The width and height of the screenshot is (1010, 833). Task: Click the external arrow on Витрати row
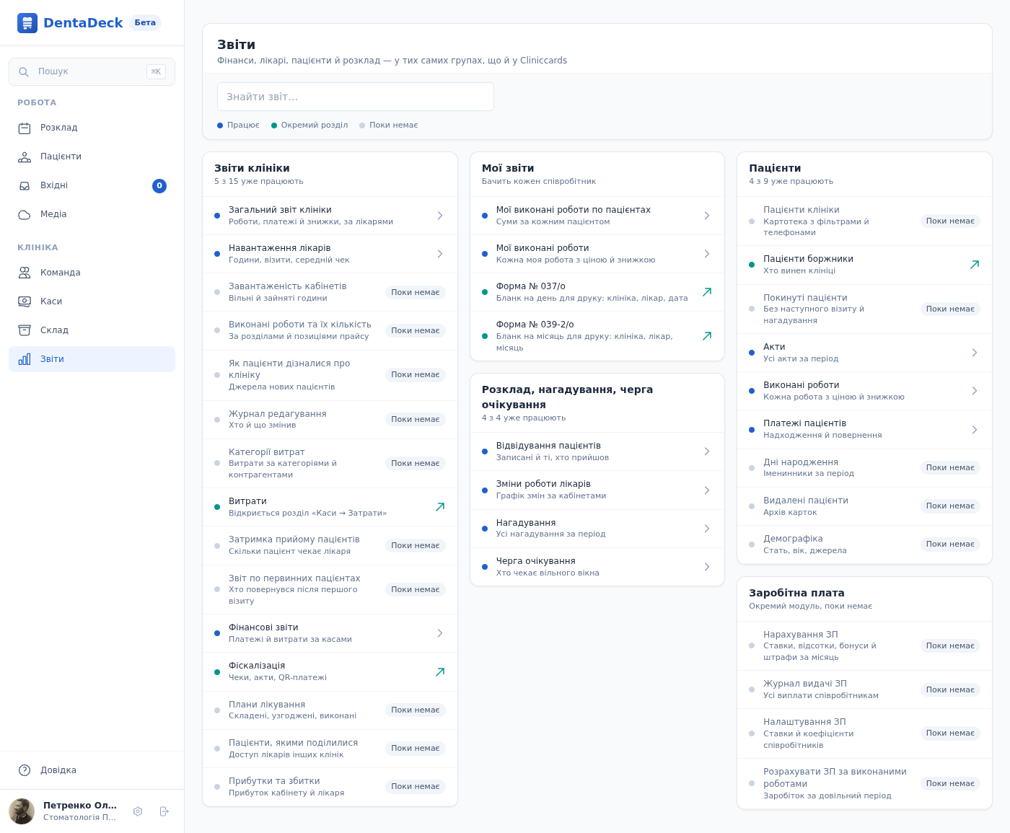(440, 507)
